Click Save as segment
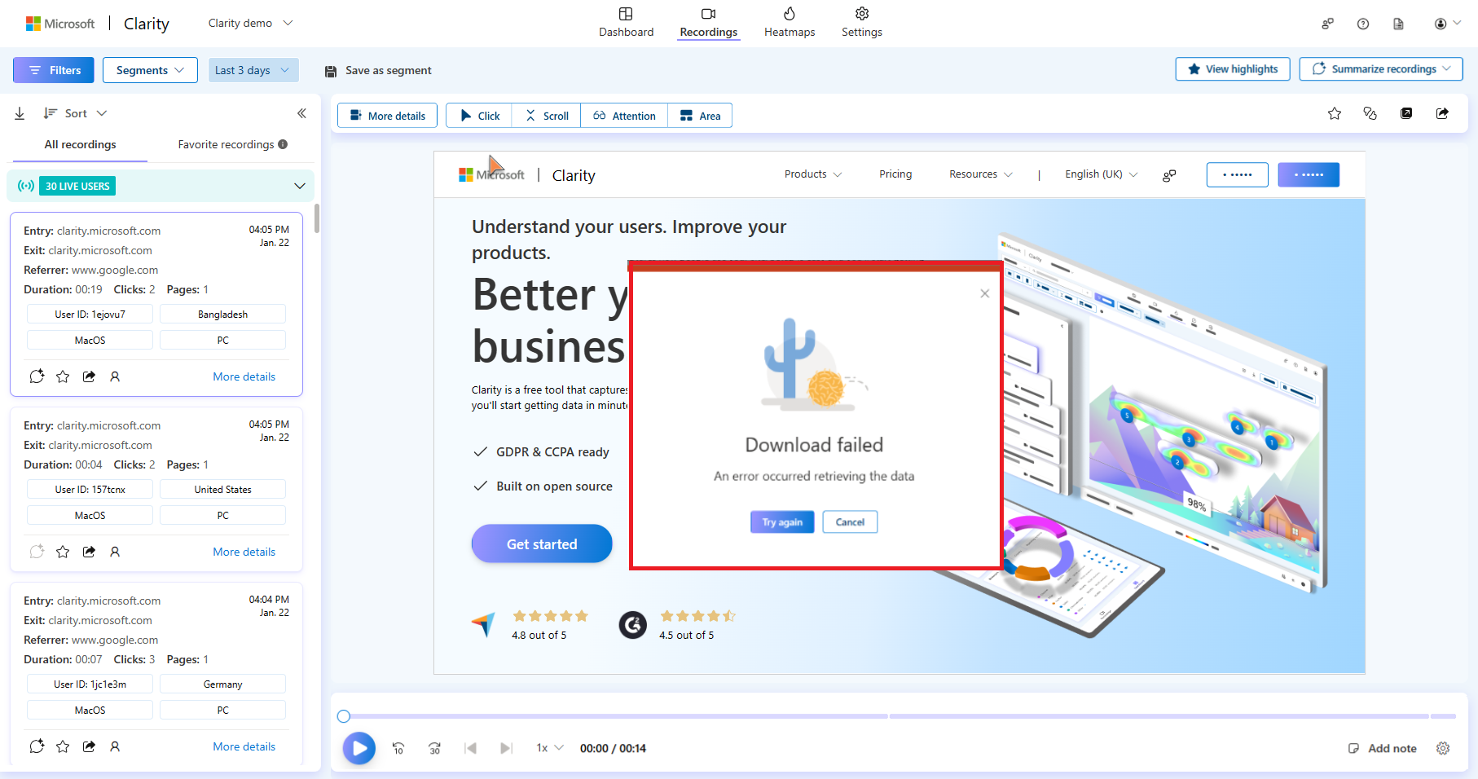 pyautogui.click(x=389, y=71)
